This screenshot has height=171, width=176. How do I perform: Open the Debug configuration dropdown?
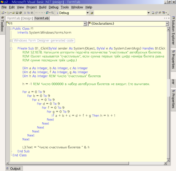88,13
